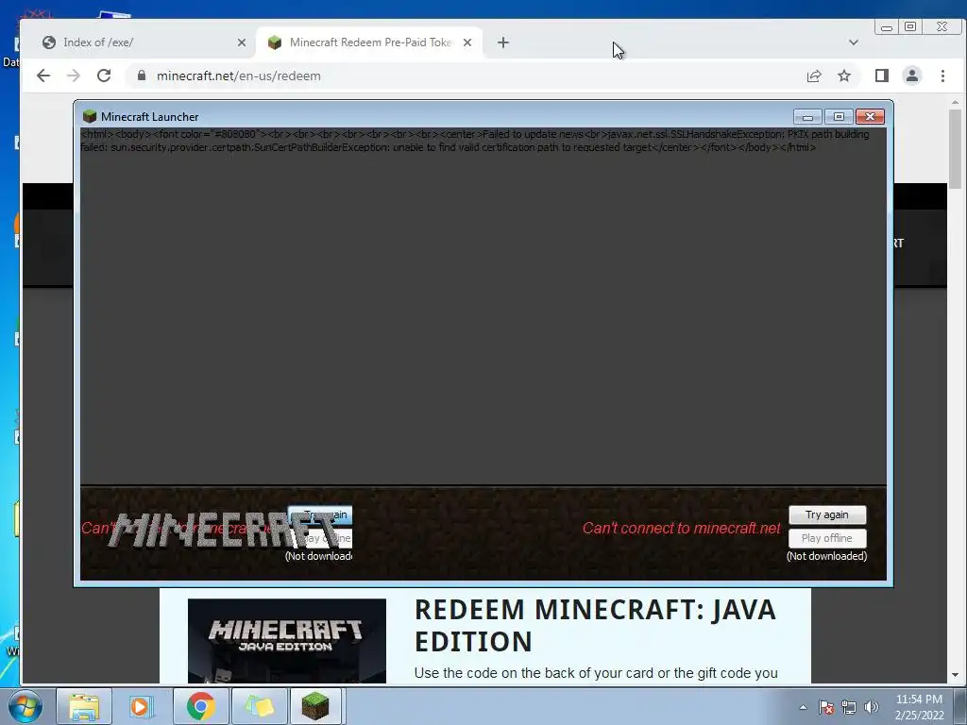Image resolution: width=967 pixels, height=725 pixels.
Task: Open Action Center flag in system tray
Action: 826,707
